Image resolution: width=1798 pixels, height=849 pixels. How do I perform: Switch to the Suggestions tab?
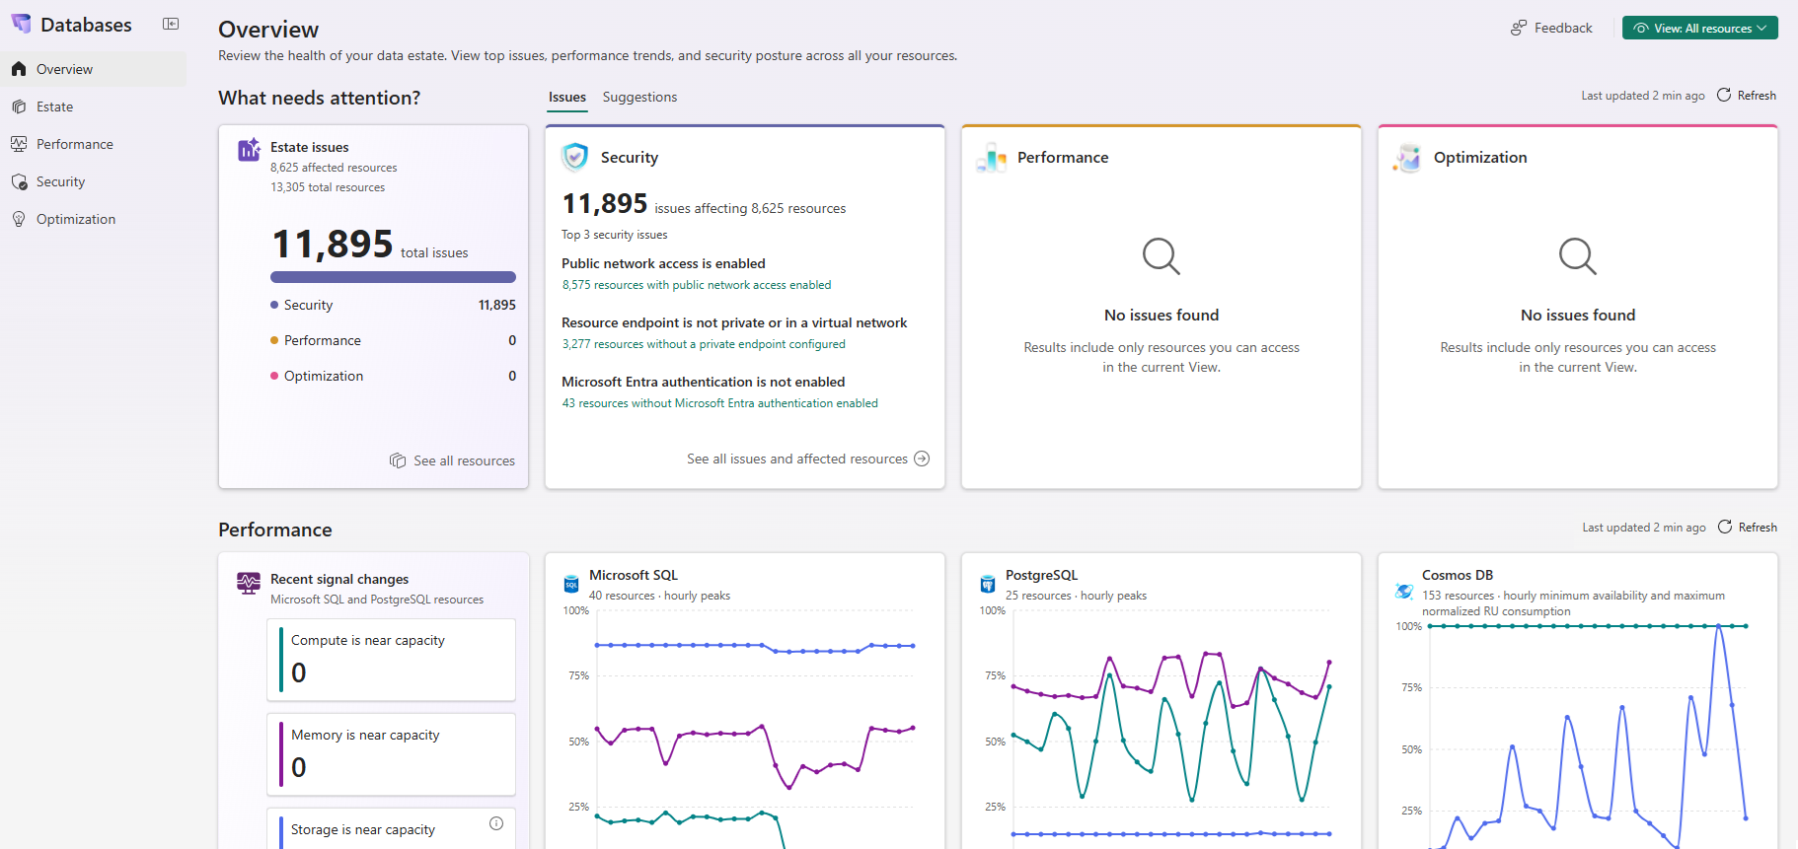click(639, 97)
